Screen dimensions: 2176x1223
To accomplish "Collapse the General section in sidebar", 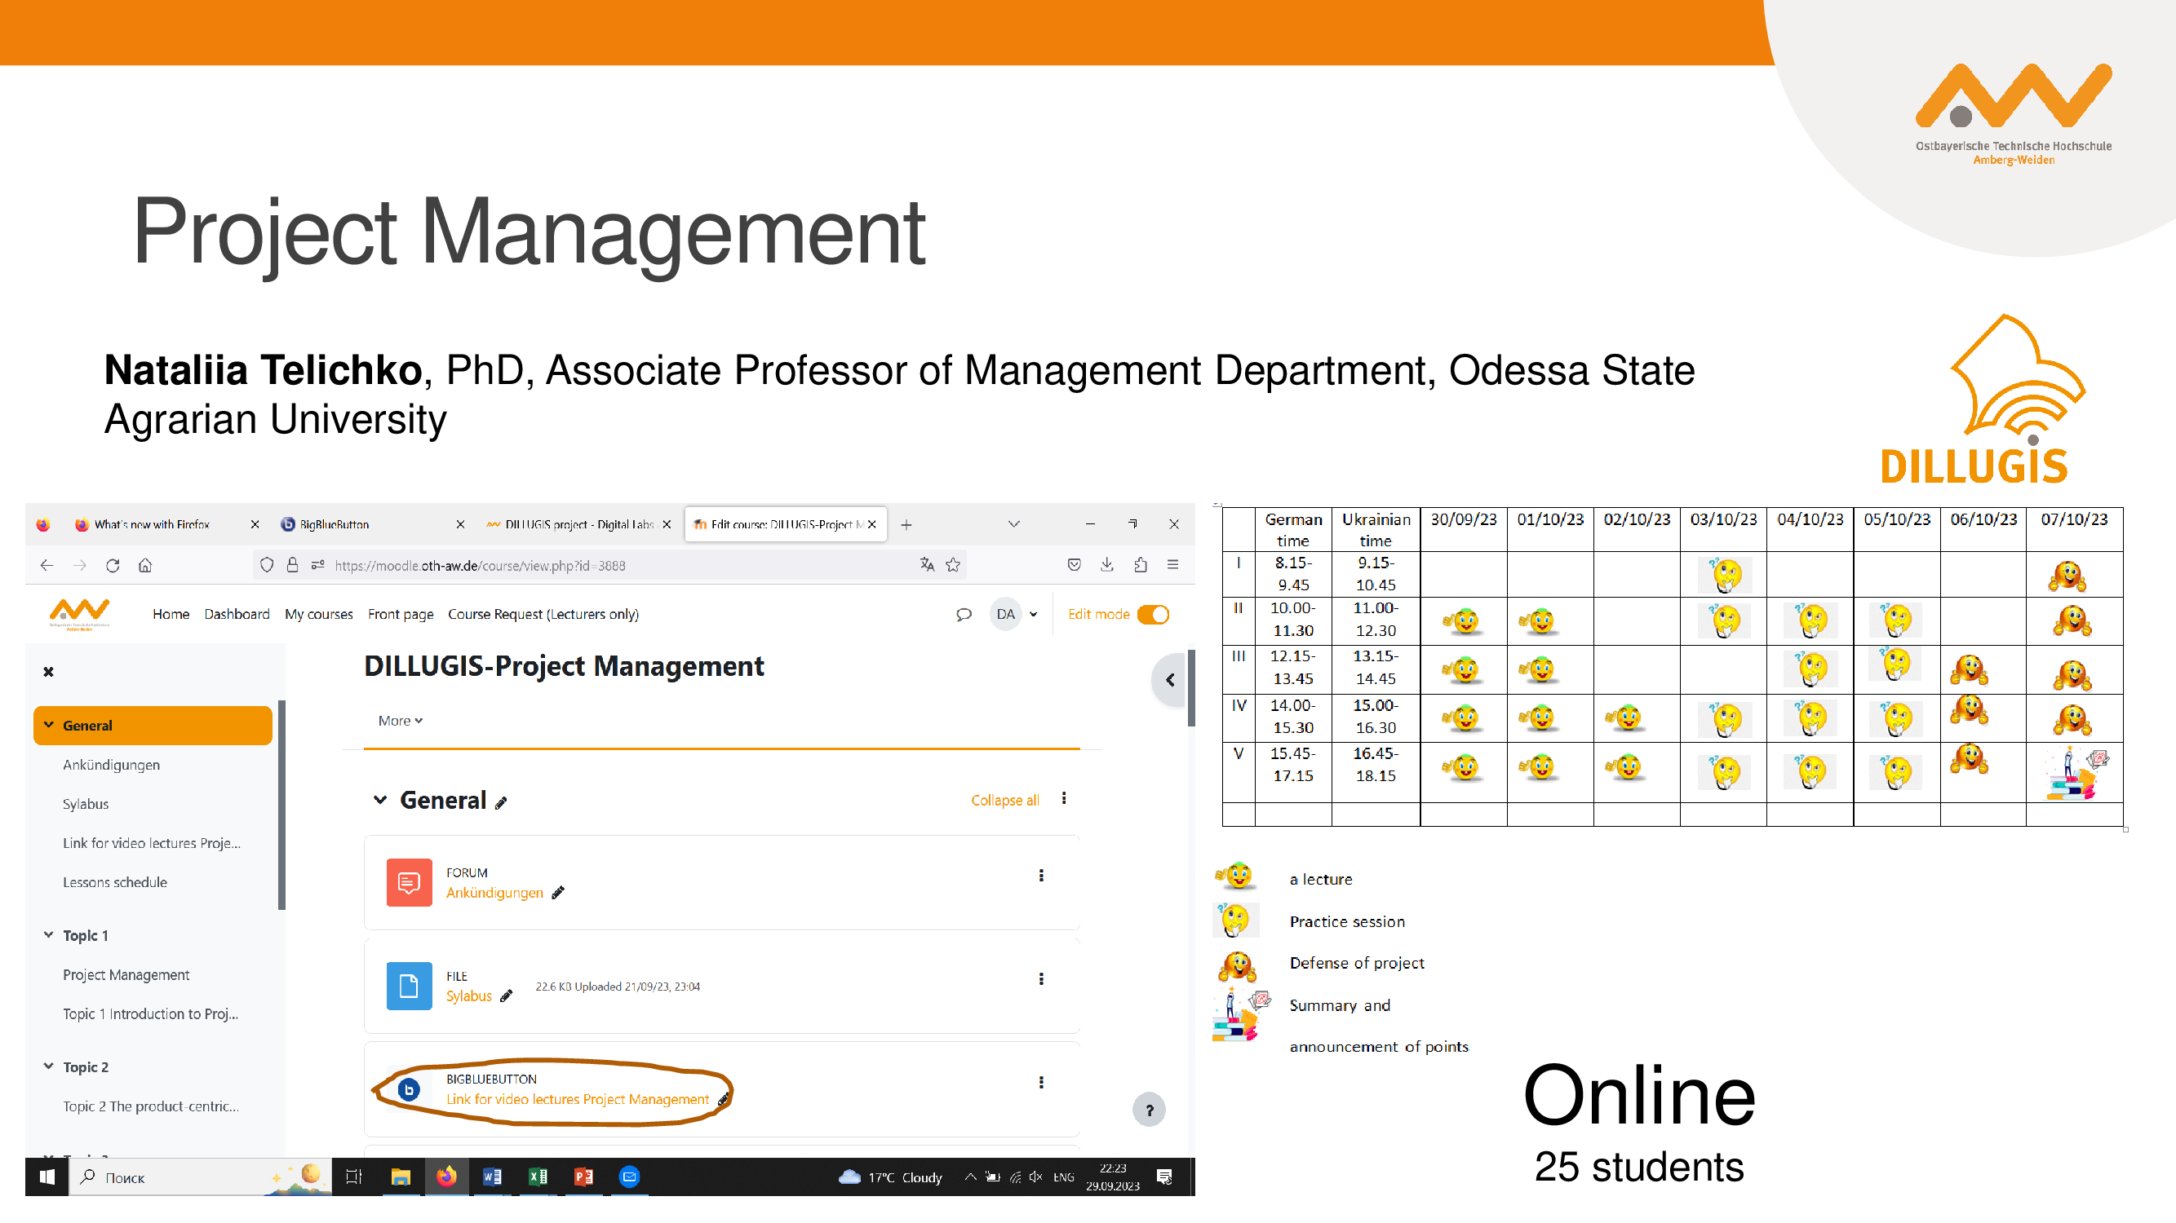I will coord(49,725).
